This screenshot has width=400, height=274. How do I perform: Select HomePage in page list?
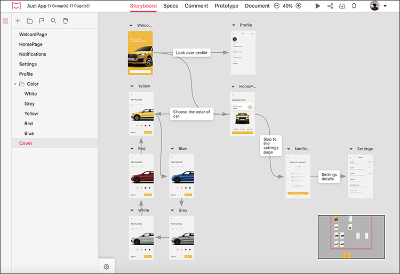55,44
